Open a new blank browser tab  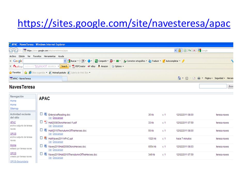65,79
